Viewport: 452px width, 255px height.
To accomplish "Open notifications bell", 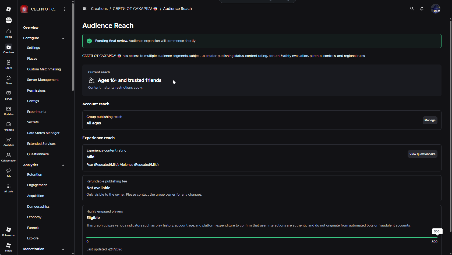I will [422, 9].
